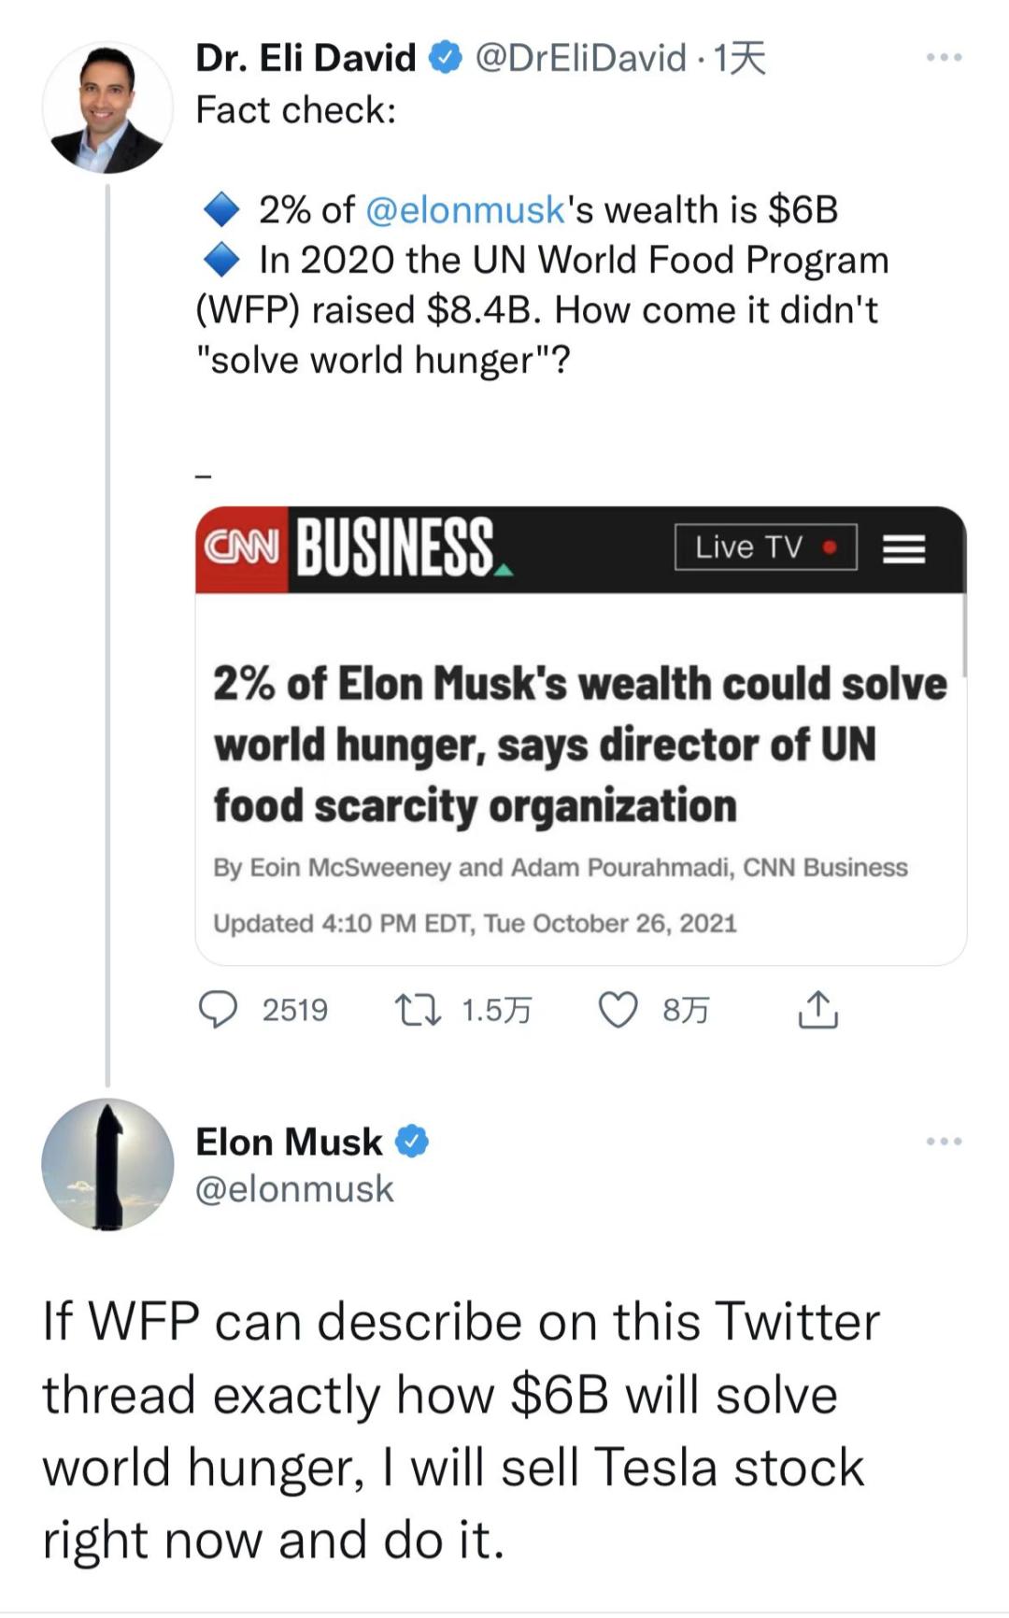Viewport: 1009px width, 1618px height.
Task: Click the @elonmusk handle under Elon Musk
Action: 294,1189
